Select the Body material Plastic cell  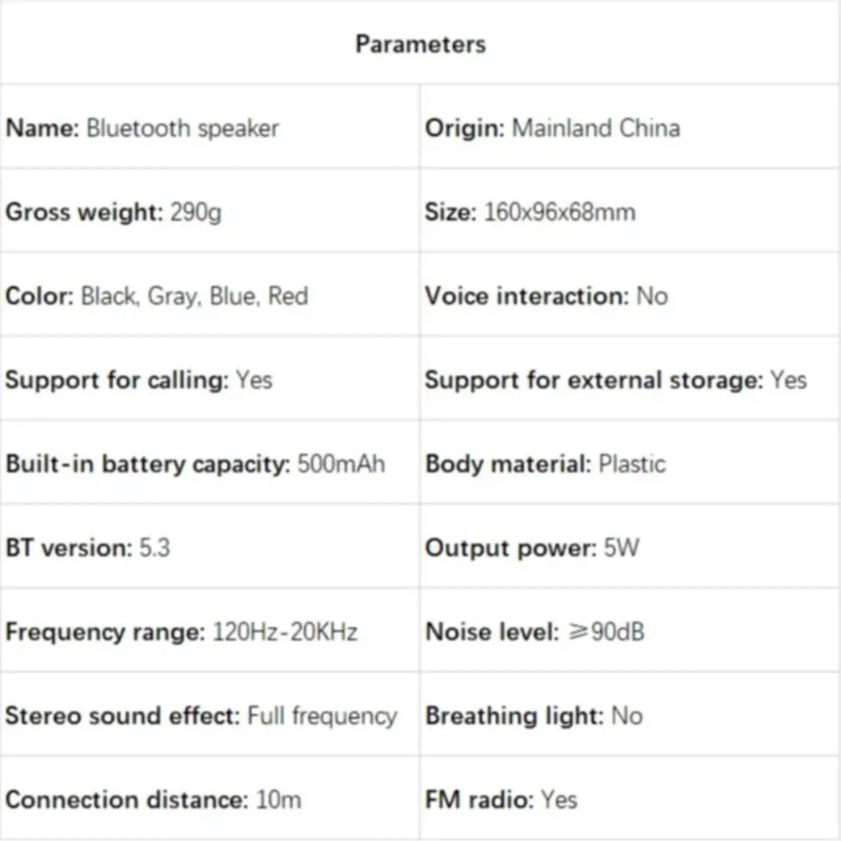(546, 464)
